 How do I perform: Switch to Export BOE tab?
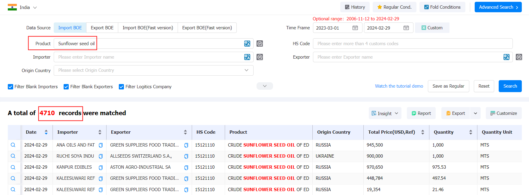coord(102,28)
